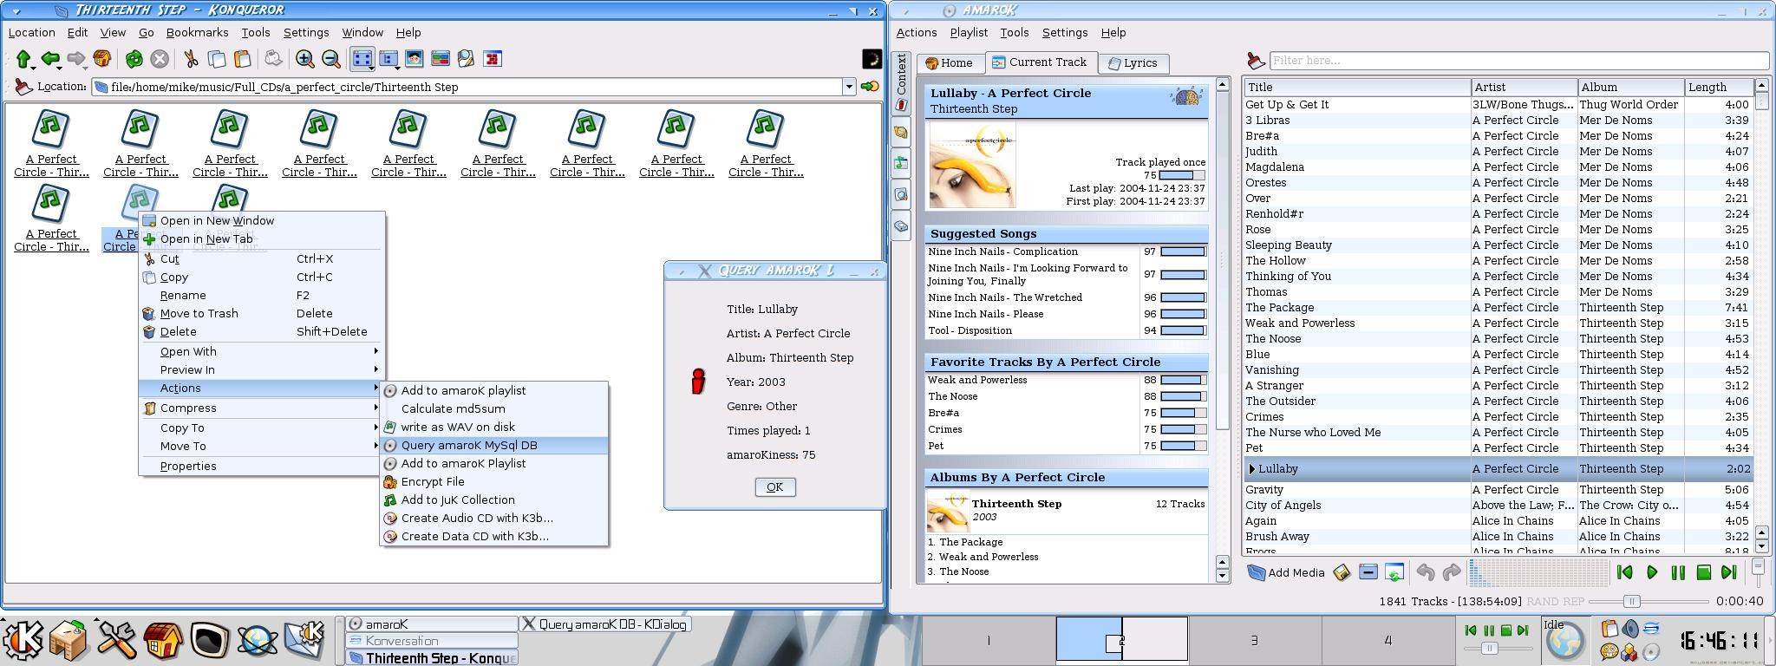The width and height of the screenshot is (1776, 666).
Task: Open Query amaroK DB taskbar entry
Action: 604,624
